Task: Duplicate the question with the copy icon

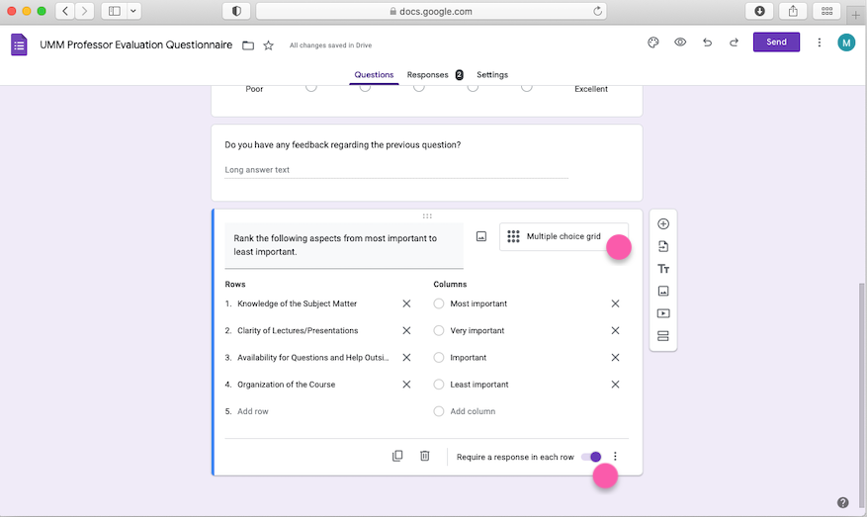Action: click(397, 456)
